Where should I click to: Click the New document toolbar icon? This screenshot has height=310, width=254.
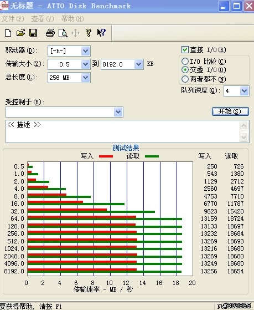click(x=8, y=33)
